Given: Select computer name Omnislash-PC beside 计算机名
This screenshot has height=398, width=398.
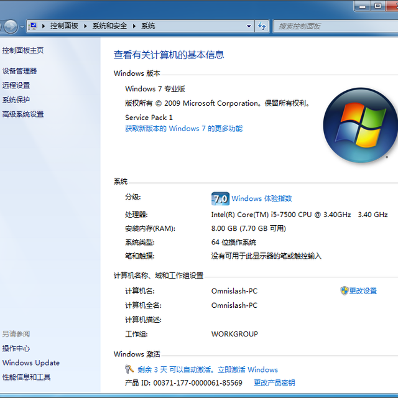Looking at the screenshot, I should click(x=234, y=291).
